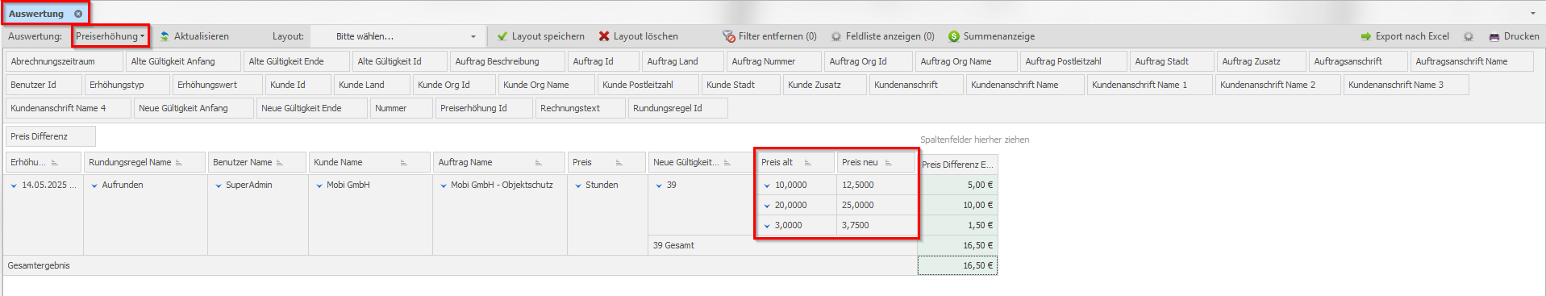Click the Preis Differenz data field chip
Image resolution: width=1546 pixels, height=296 pixels.
(51, 136)
